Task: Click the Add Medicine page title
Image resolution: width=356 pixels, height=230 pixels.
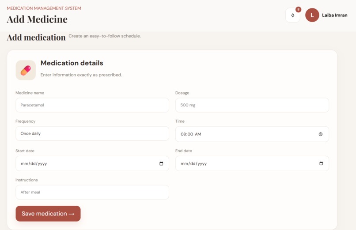Action: coord(37,19)
